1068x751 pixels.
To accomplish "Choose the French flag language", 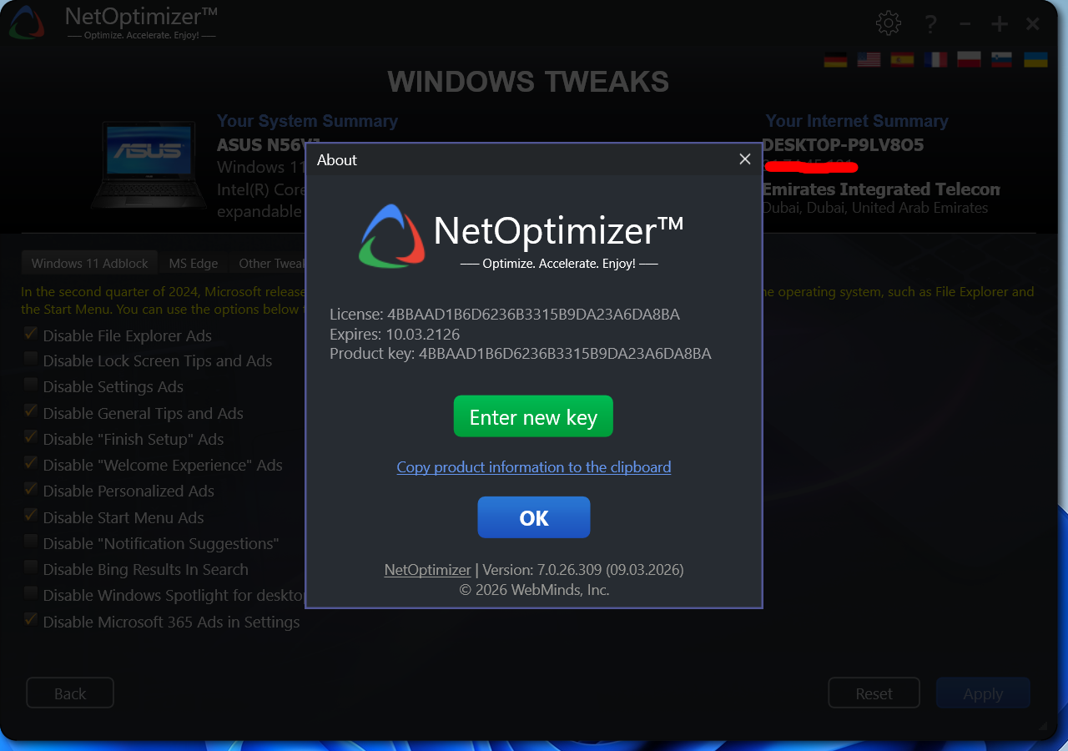I will tap(935, 60).
